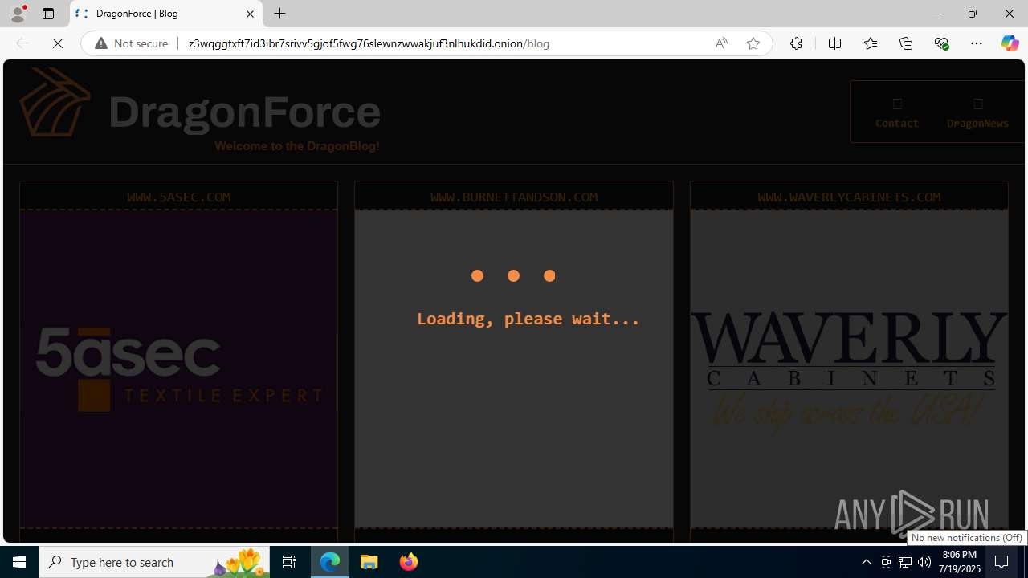This screenshot has height=578, width=1028.
Task: Open Split screen icon
Action: tap(834, 43)
